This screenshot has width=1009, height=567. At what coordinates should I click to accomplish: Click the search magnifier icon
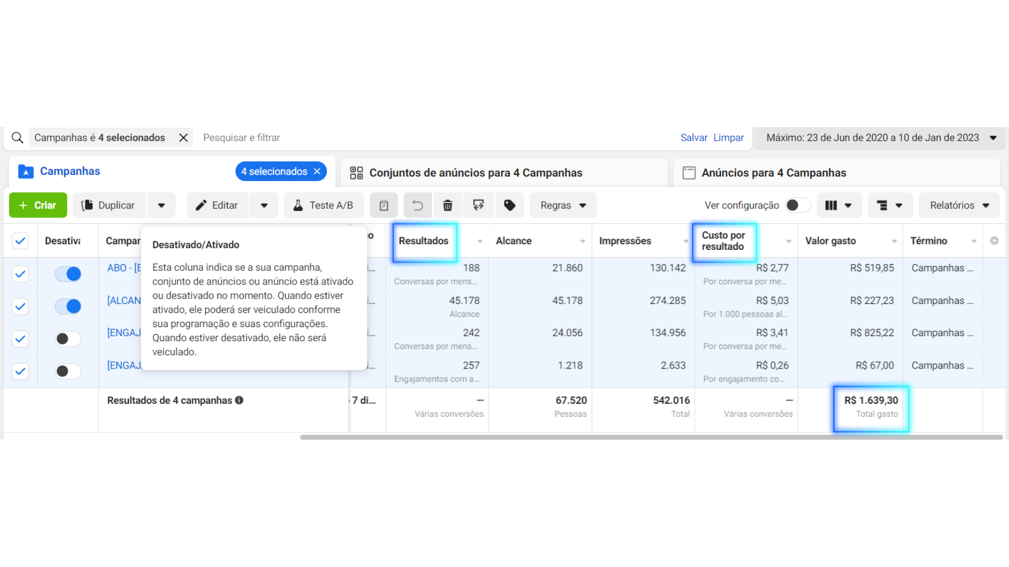[17, 138]
